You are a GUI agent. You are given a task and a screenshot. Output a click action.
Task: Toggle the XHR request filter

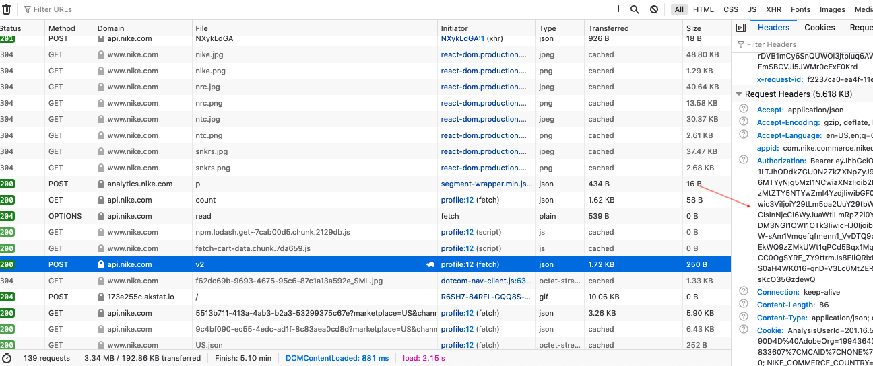click(774, 9)
